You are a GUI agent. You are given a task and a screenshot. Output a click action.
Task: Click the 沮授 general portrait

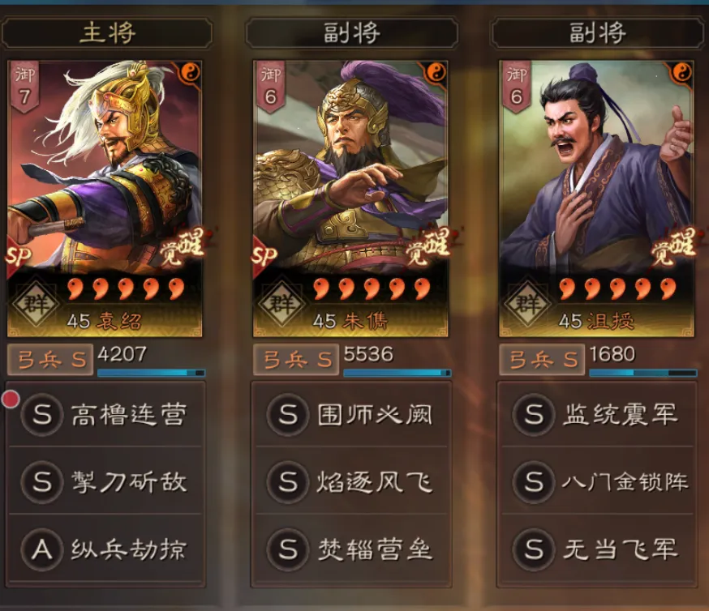click(x=596, y=199)
